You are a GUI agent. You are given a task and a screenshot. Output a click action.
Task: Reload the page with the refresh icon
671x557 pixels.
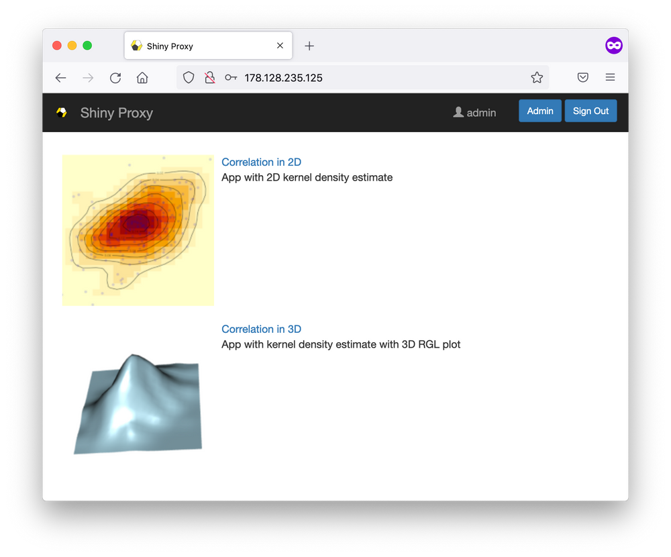click(x=115, y=77)
